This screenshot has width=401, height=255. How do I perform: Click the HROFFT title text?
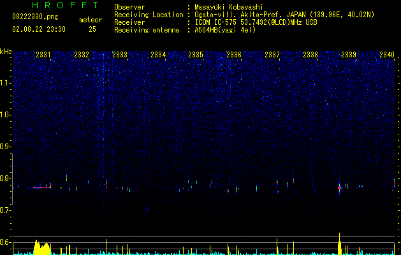pyautogui.click(x=65, y=5)
